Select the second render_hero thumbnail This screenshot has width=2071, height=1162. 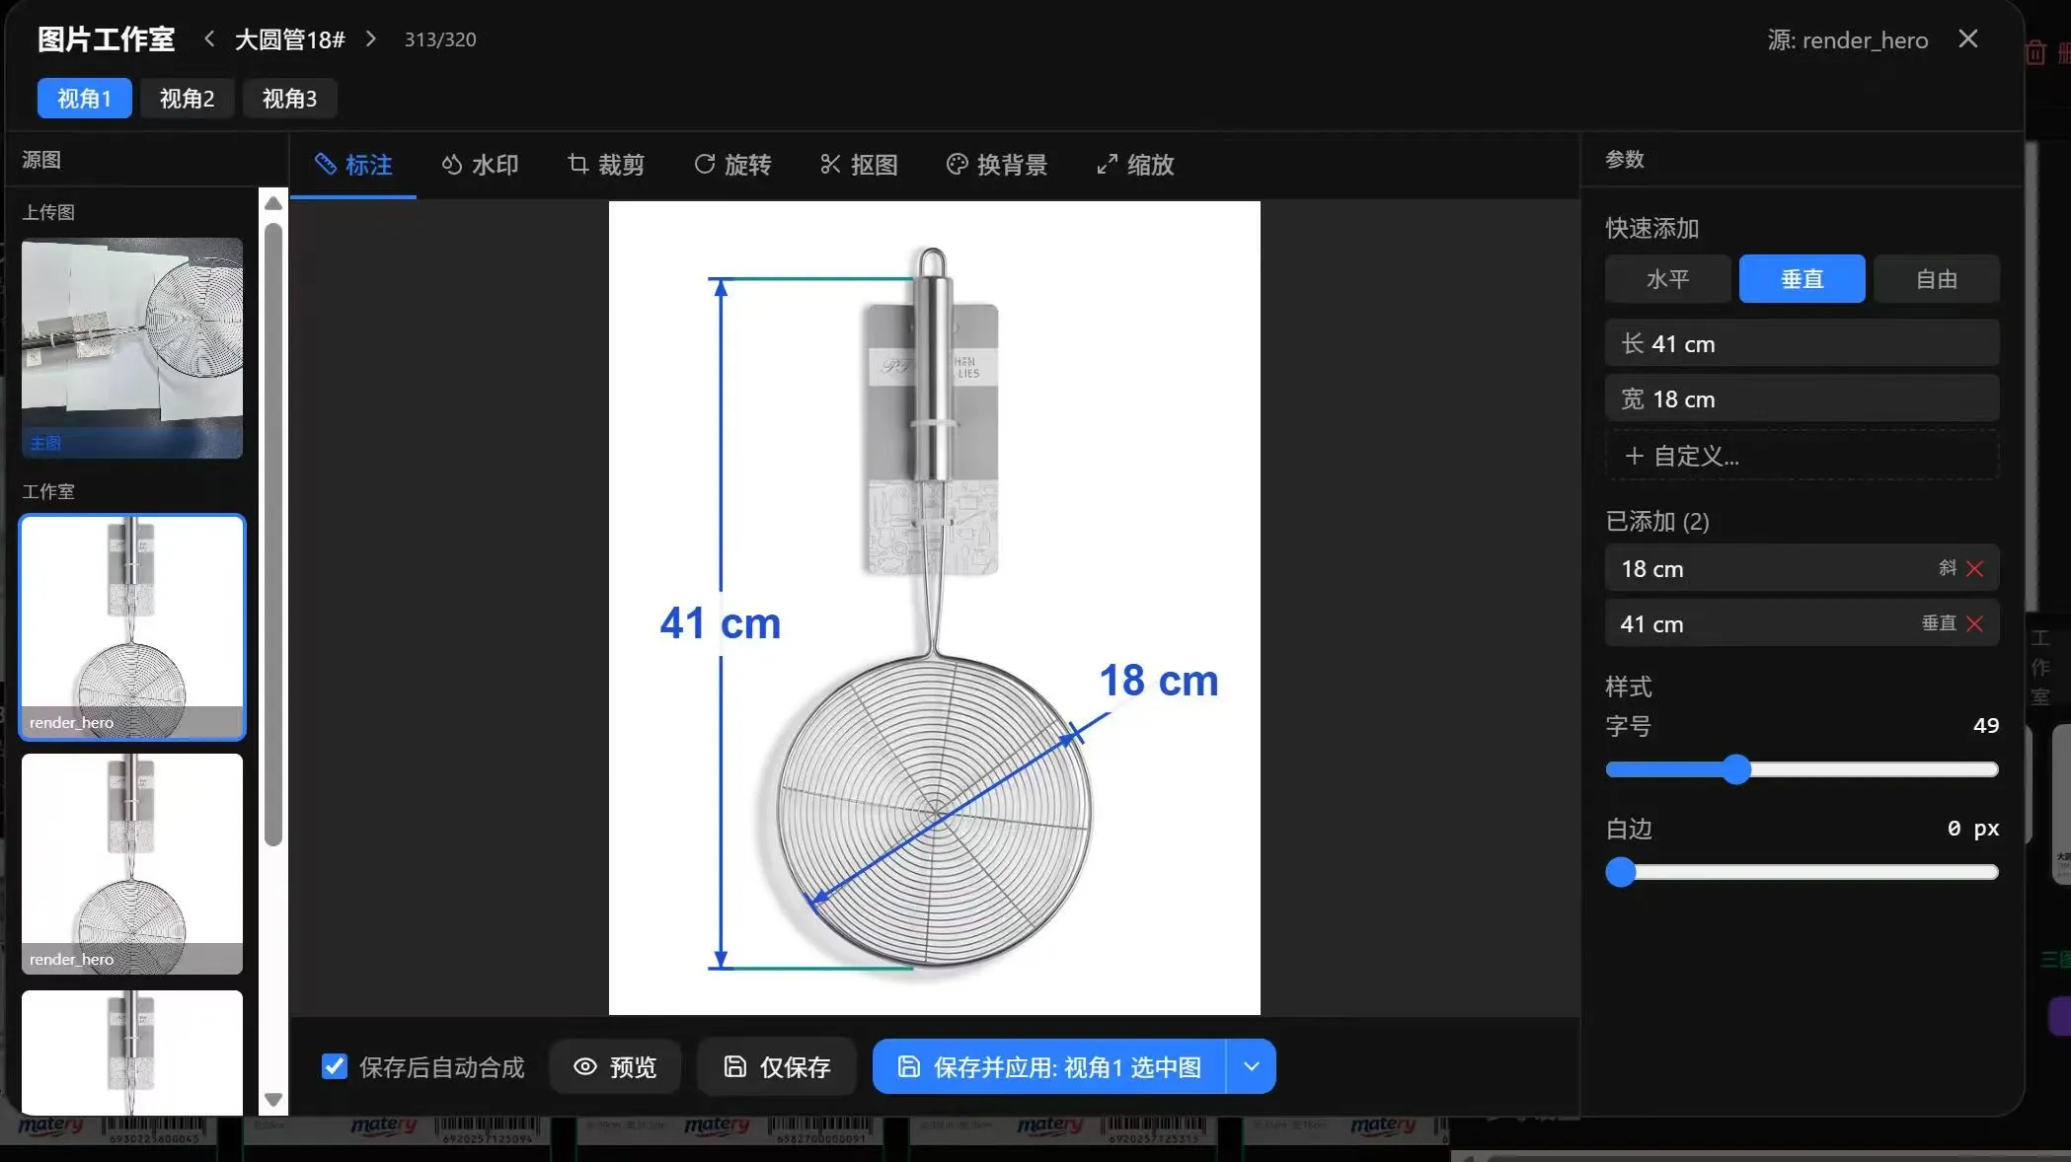tap(132, 864)
